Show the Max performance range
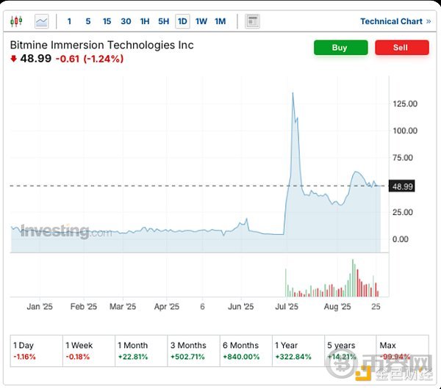This screenshot has width=441, height=389. (x=403, y=351)
